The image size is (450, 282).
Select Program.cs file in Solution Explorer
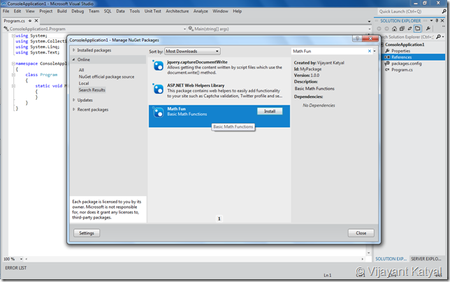tap(402, 70)
